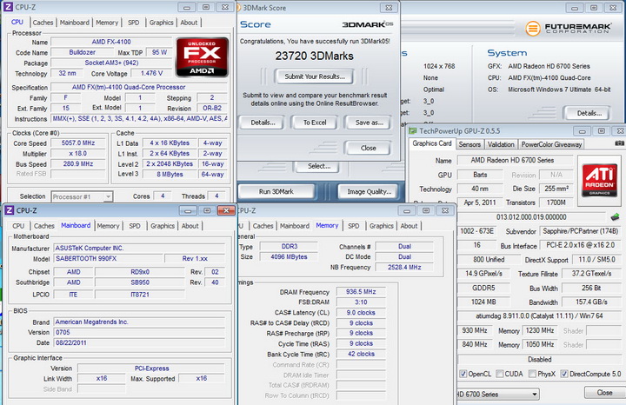
Task: Open the Mainboard tab in the Memory CPU-Z window
Action: [x=295, y=226]
